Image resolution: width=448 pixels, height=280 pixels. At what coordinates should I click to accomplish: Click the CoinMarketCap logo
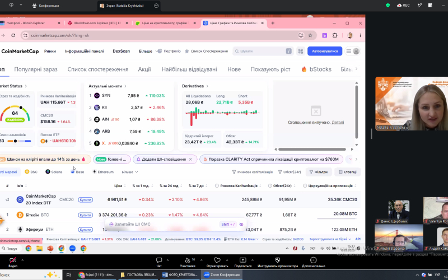[x=20, y=51]
